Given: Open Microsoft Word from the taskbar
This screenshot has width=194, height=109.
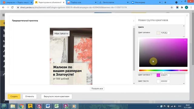Looking at the screenshot, I should (48, 106).
